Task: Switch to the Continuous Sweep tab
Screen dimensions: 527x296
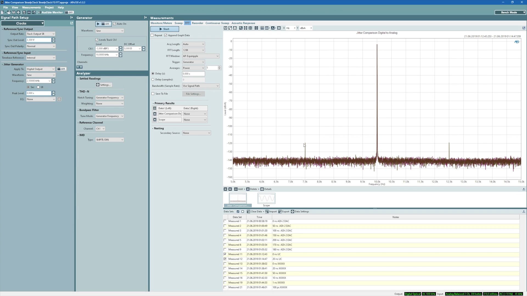Action: [217, 23]
